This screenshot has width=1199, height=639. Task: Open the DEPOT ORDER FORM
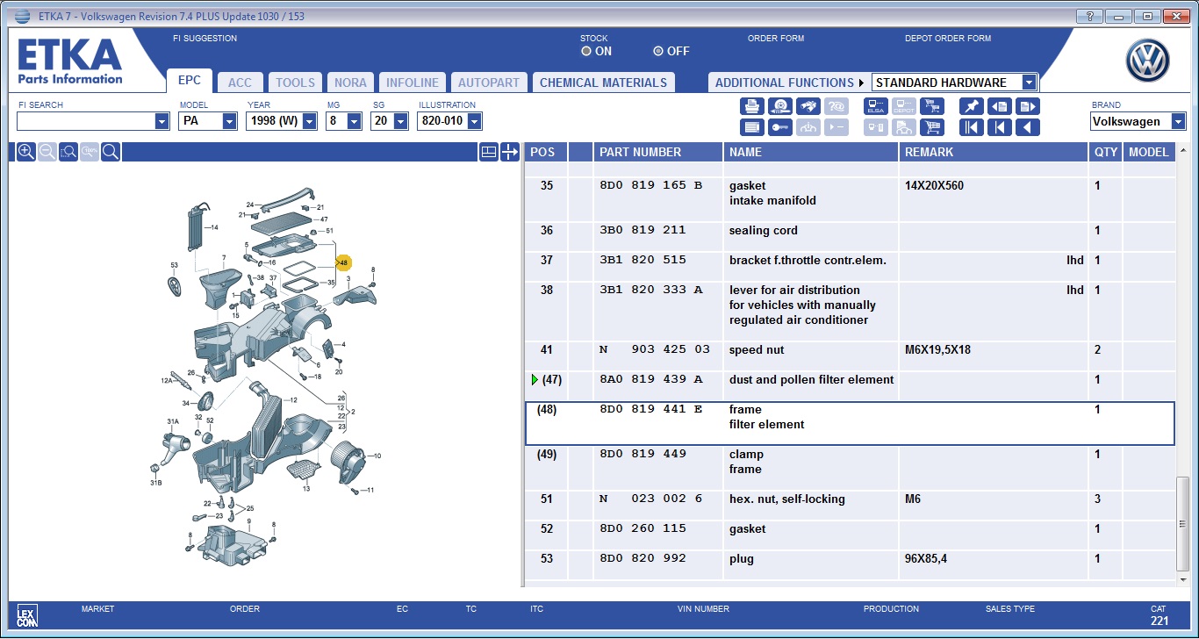948,39
